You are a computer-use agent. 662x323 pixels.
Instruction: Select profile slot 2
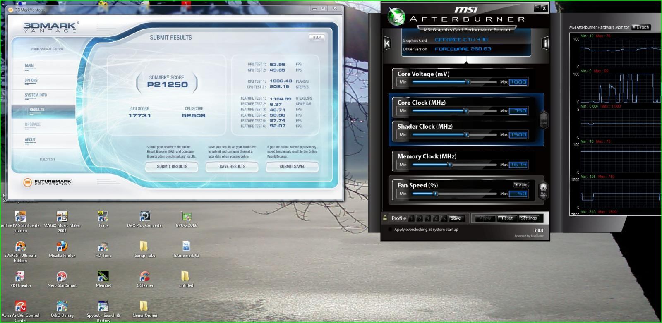click(420, 218)
